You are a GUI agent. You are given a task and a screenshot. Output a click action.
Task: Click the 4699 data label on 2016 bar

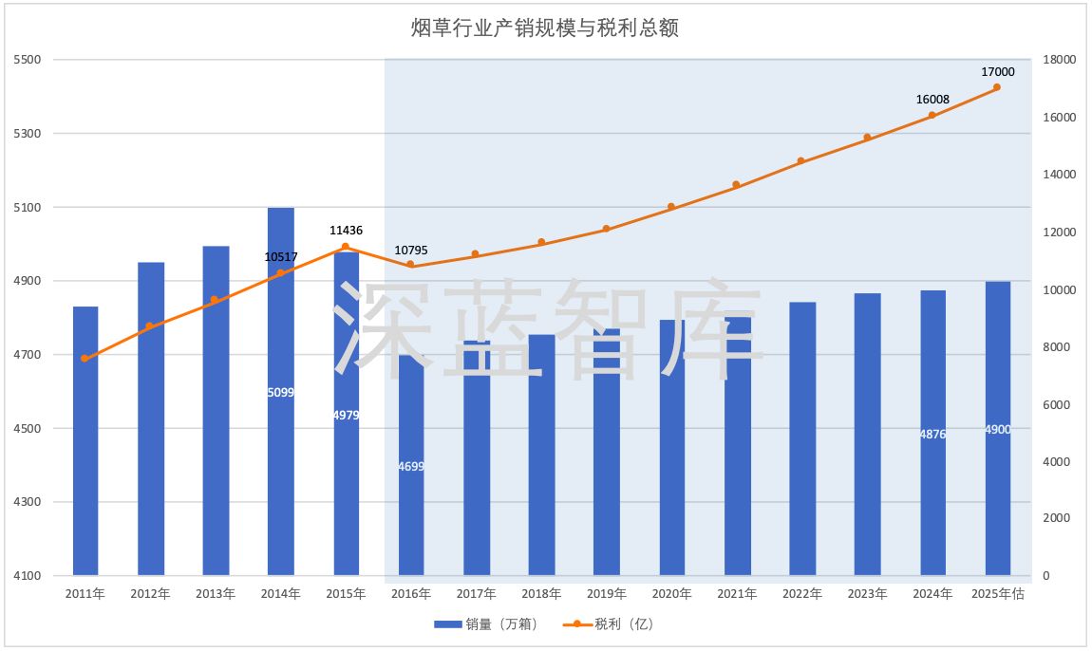click(x=410, y=466)
